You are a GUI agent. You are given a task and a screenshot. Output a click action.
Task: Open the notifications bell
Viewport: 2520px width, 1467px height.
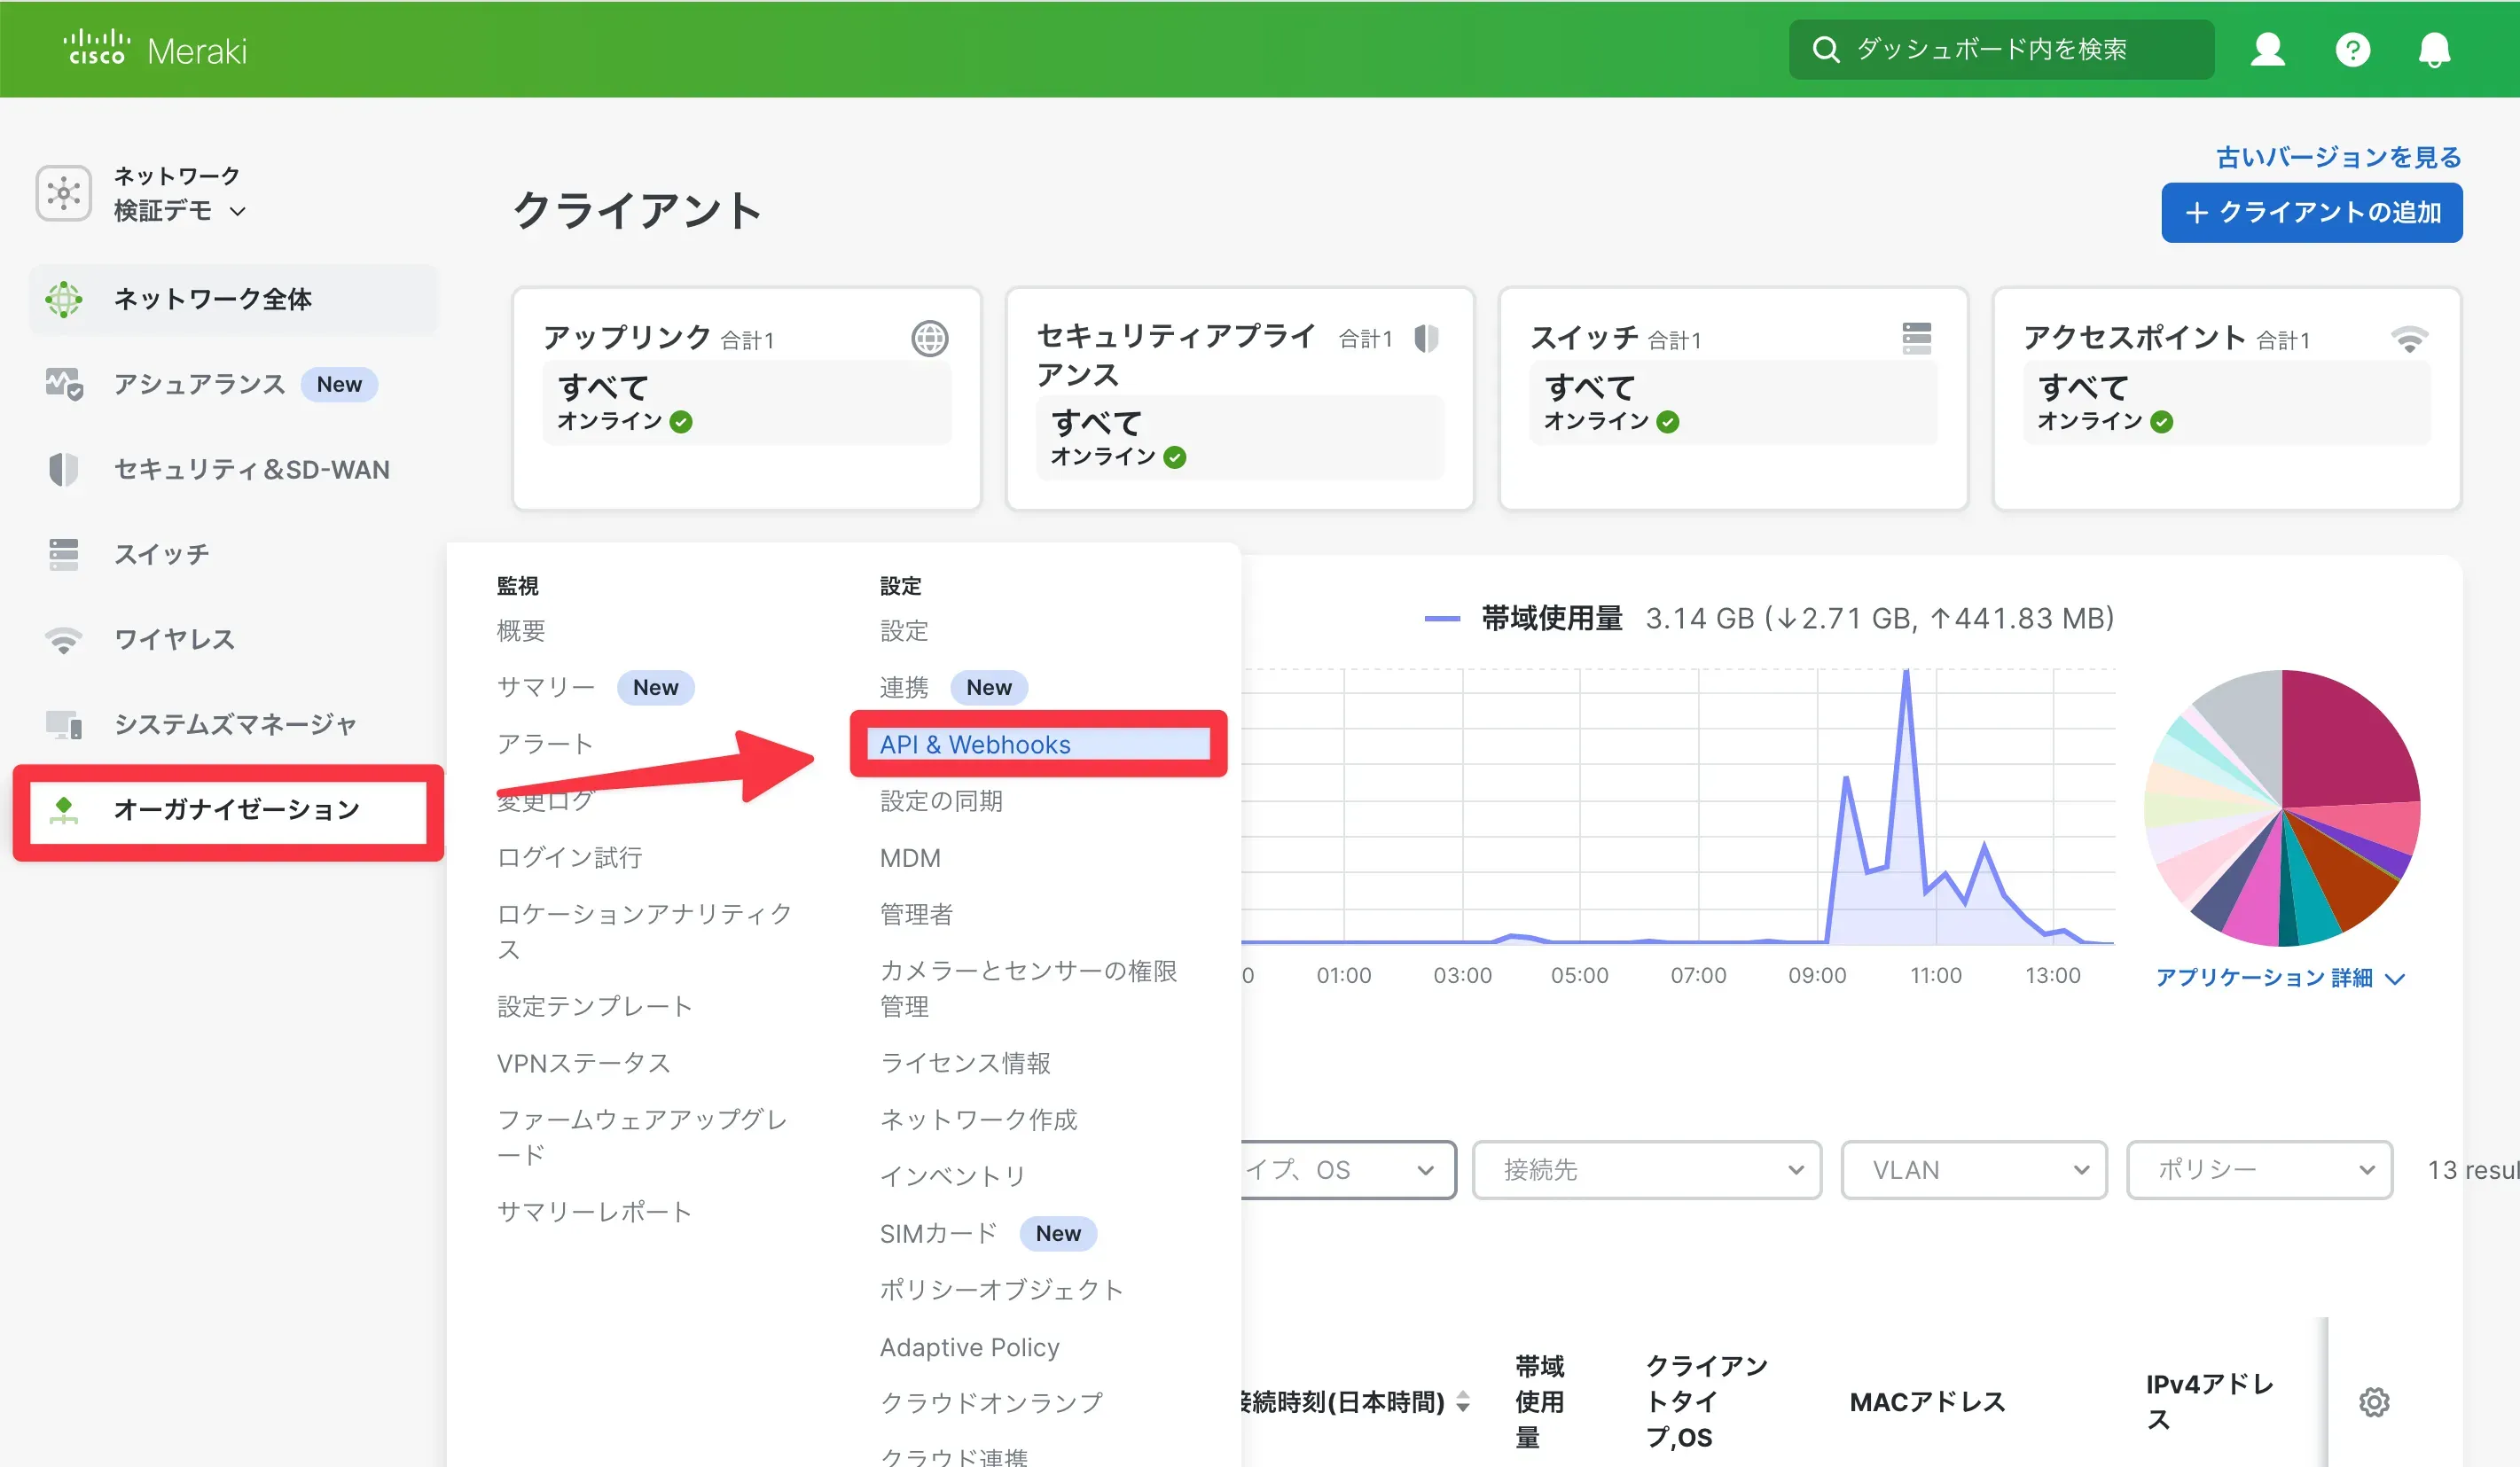click(x=2434, y=49)
